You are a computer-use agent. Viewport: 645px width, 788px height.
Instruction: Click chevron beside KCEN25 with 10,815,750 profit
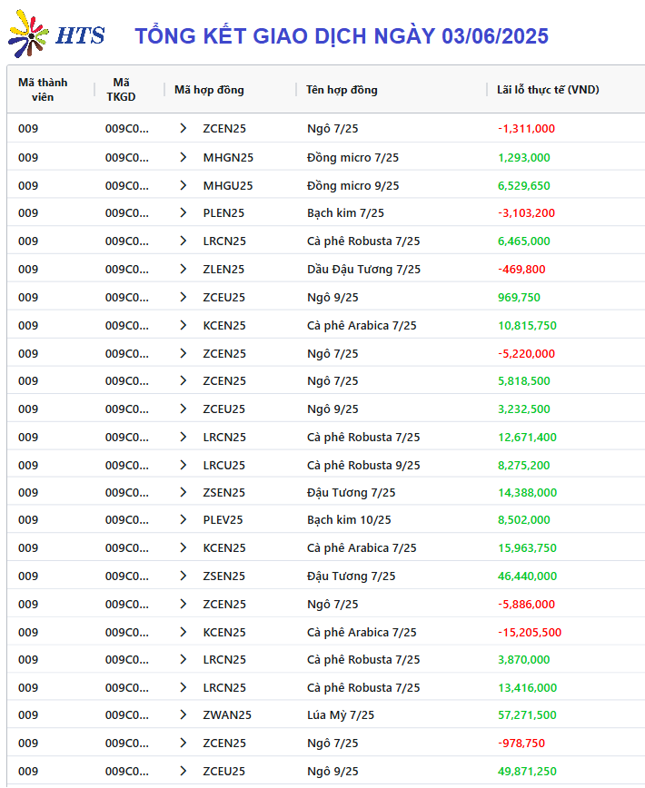click(x=183, y=325)
